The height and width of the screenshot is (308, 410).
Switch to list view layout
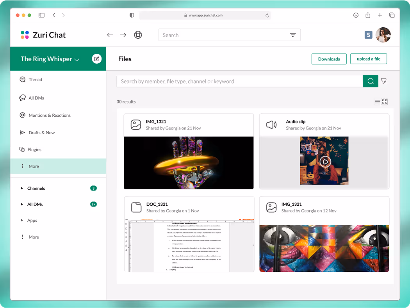pyautogui.click(x=377, y=101)
